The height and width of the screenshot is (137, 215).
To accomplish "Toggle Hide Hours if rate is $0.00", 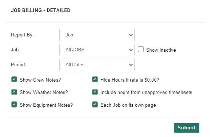I will click(x=95, y=79).
